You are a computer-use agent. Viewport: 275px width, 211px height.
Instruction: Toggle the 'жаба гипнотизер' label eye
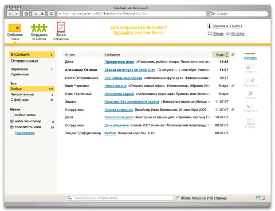click(x=12, y=121)
